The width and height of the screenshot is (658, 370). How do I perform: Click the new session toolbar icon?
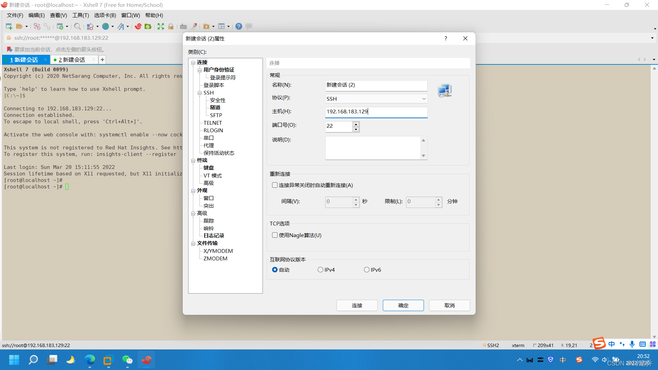pos(9,26)
